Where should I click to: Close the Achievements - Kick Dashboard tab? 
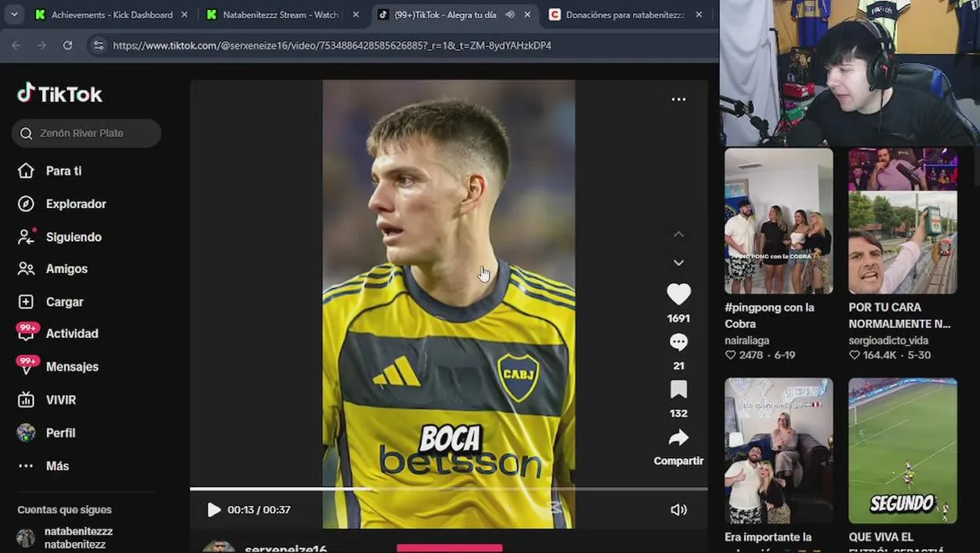pyautogui.click(x=184, y=15)
